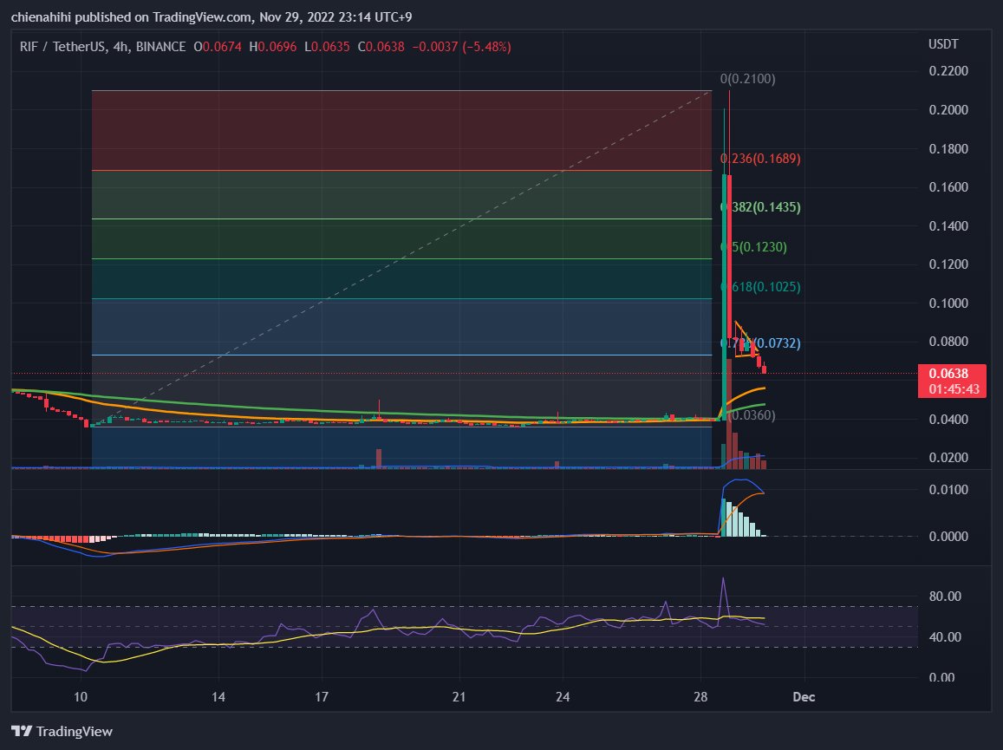Click price axis label 0.0200
Screen dimensions: 1003x750
[x=948, y=457]
